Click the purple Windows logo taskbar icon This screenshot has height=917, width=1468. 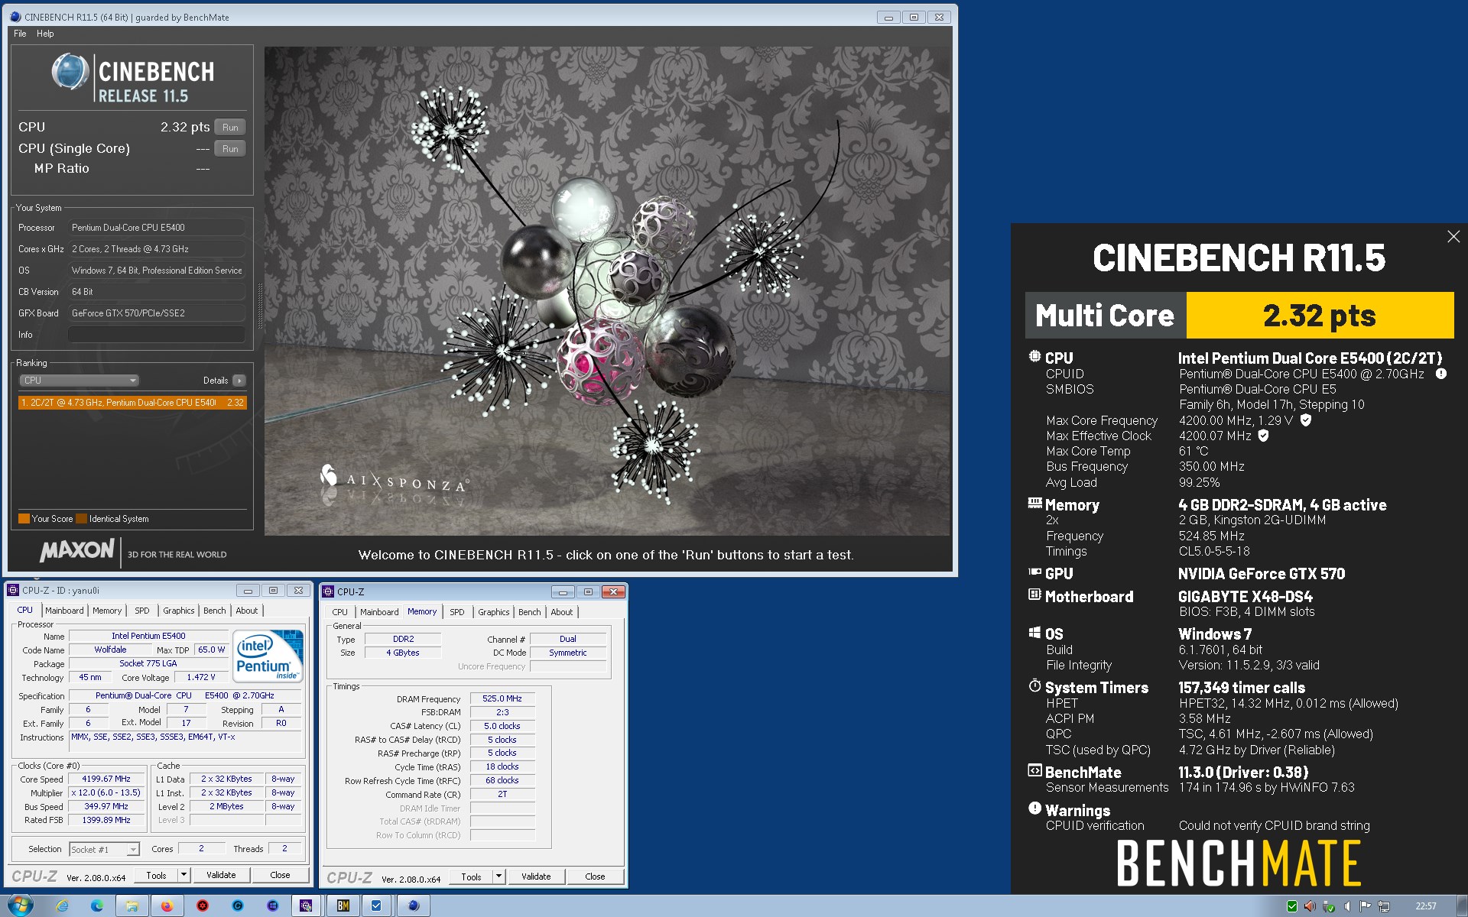point(273,906)
